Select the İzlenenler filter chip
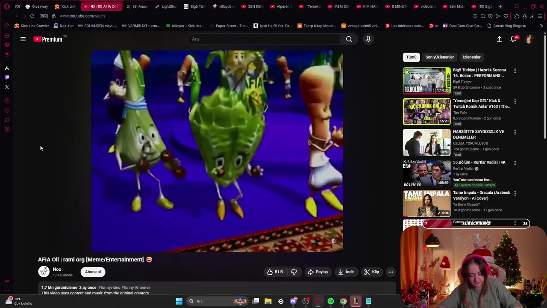The image size is (547, 308). (x=472, y=57)
